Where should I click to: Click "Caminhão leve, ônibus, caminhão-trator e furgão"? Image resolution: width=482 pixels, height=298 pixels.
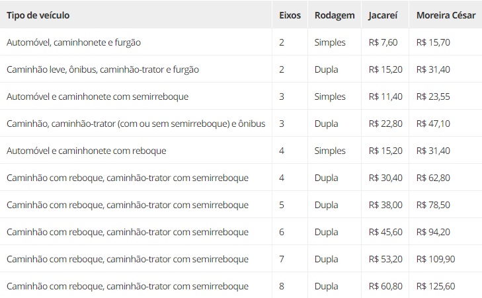pyautogui.click(x=102, y=69)
